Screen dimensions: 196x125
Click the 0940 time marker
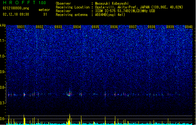pos(189,27)
